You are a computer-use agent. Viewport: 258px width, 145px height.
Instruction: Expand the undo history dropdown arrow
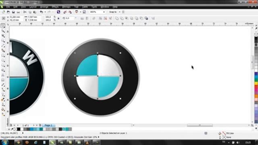tap(45, 12)
